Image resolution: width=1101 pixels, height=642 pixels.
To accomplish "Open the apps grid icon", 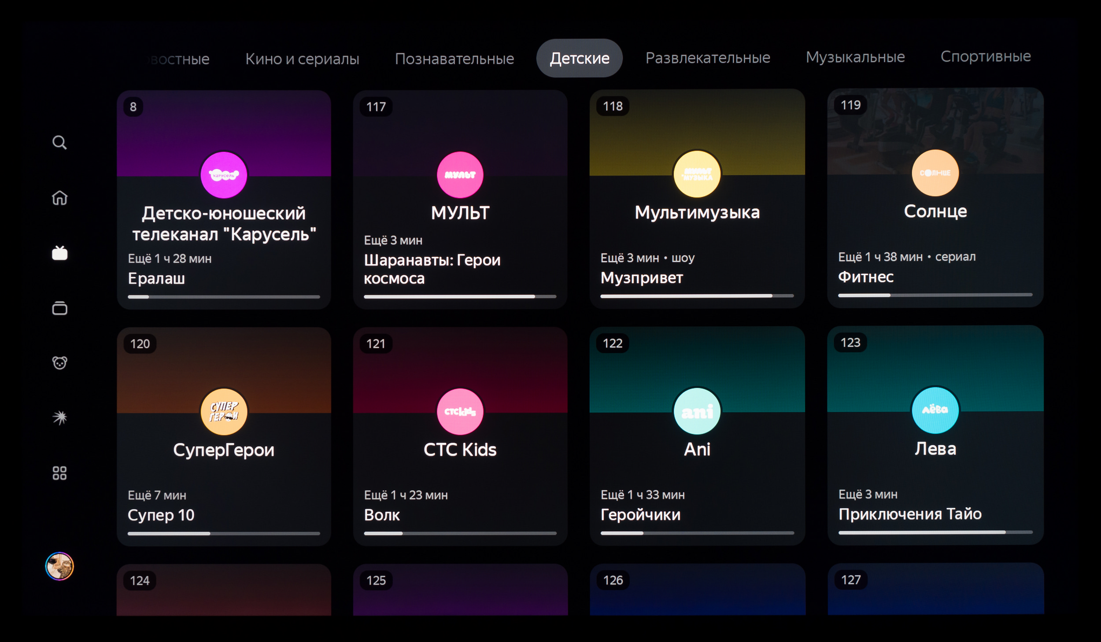I will [x=59, y=473].
